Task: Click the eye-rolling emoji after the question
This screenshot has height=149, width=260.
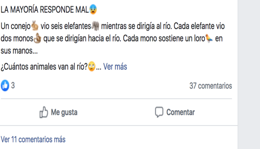Action: [x=92, y=67]
